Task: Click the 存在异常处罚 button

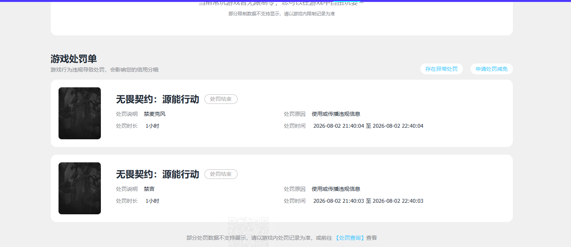Action: (x=441, y=69)
